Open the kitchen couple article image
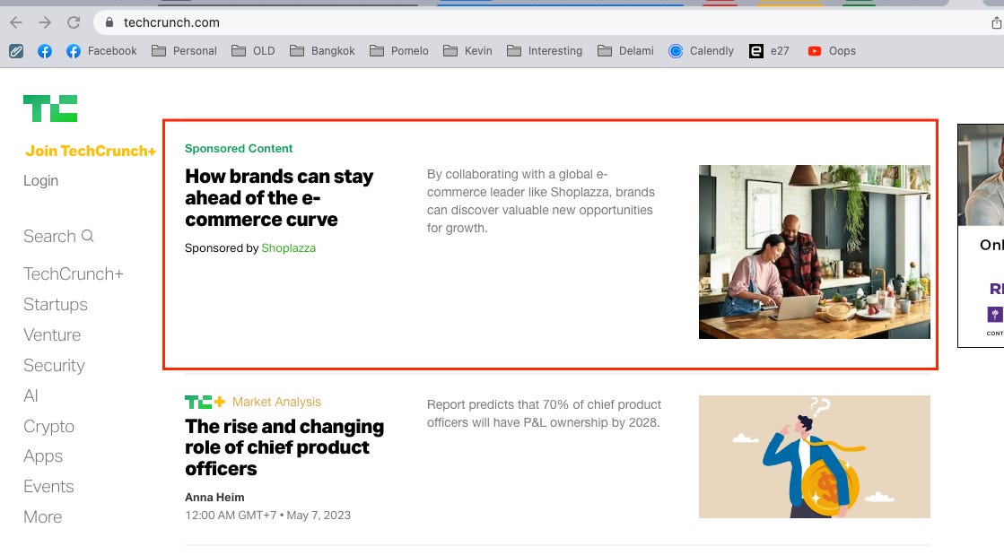 pyautogui.click(x=815, y=252)
